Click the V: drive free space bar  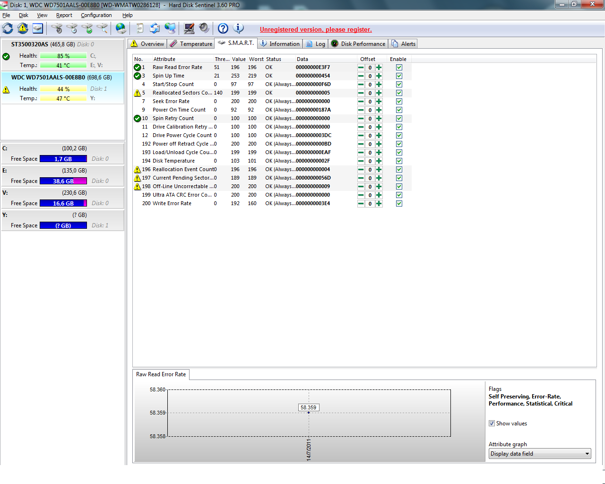tap(63, 203)
